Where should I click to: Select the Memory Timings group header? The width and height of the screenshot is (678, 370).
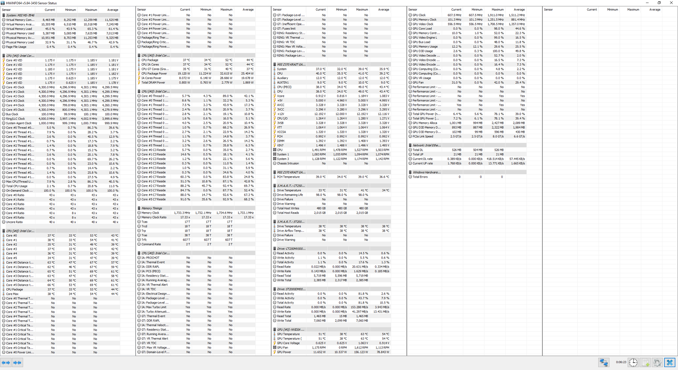152,208
